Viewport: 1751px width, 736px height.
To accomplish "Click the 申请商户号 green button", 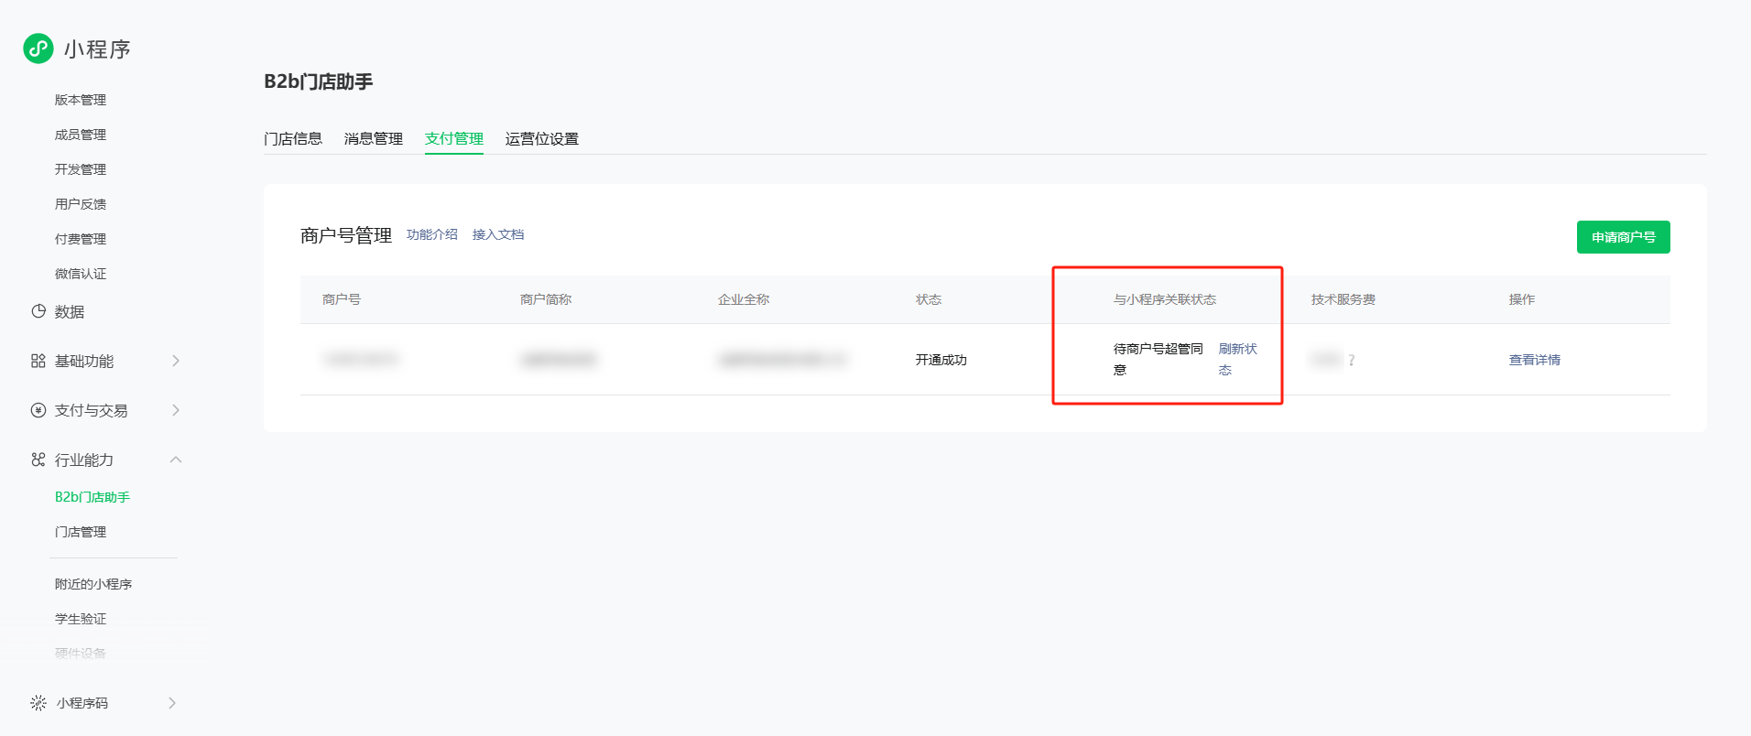I will click(x=1623, y=237).
